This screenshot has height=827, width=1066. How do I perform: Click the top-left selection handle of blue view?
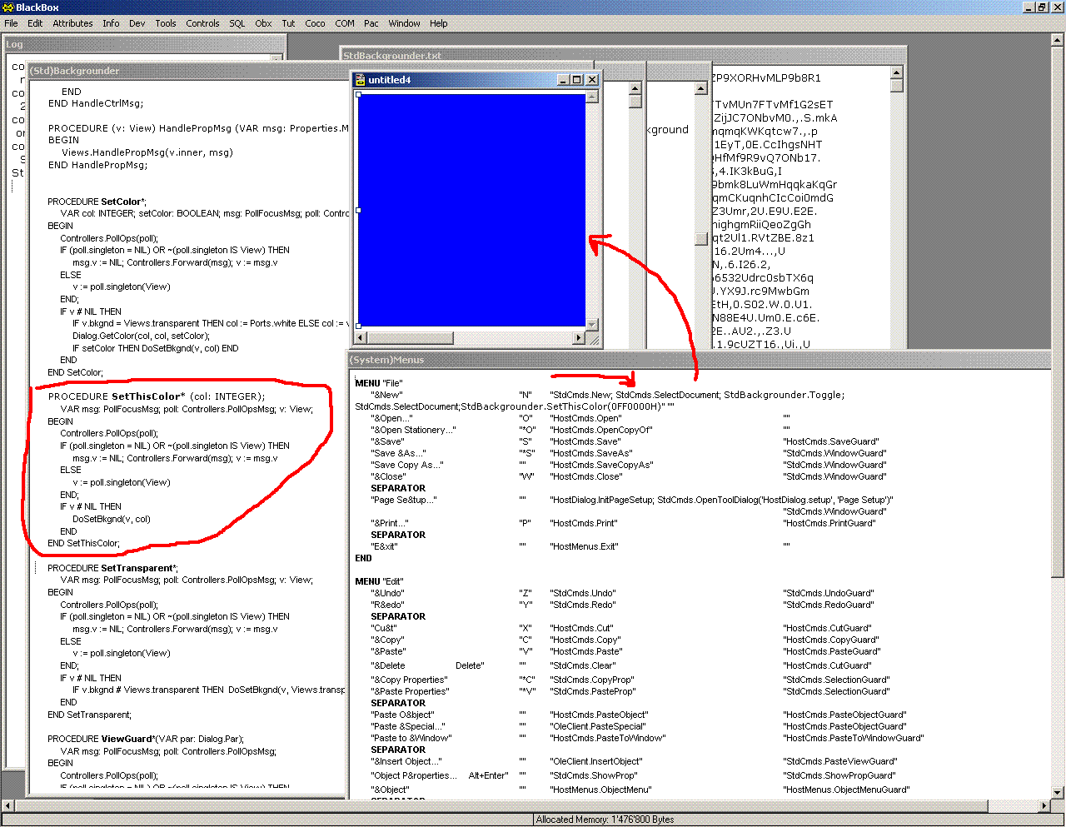359,95
